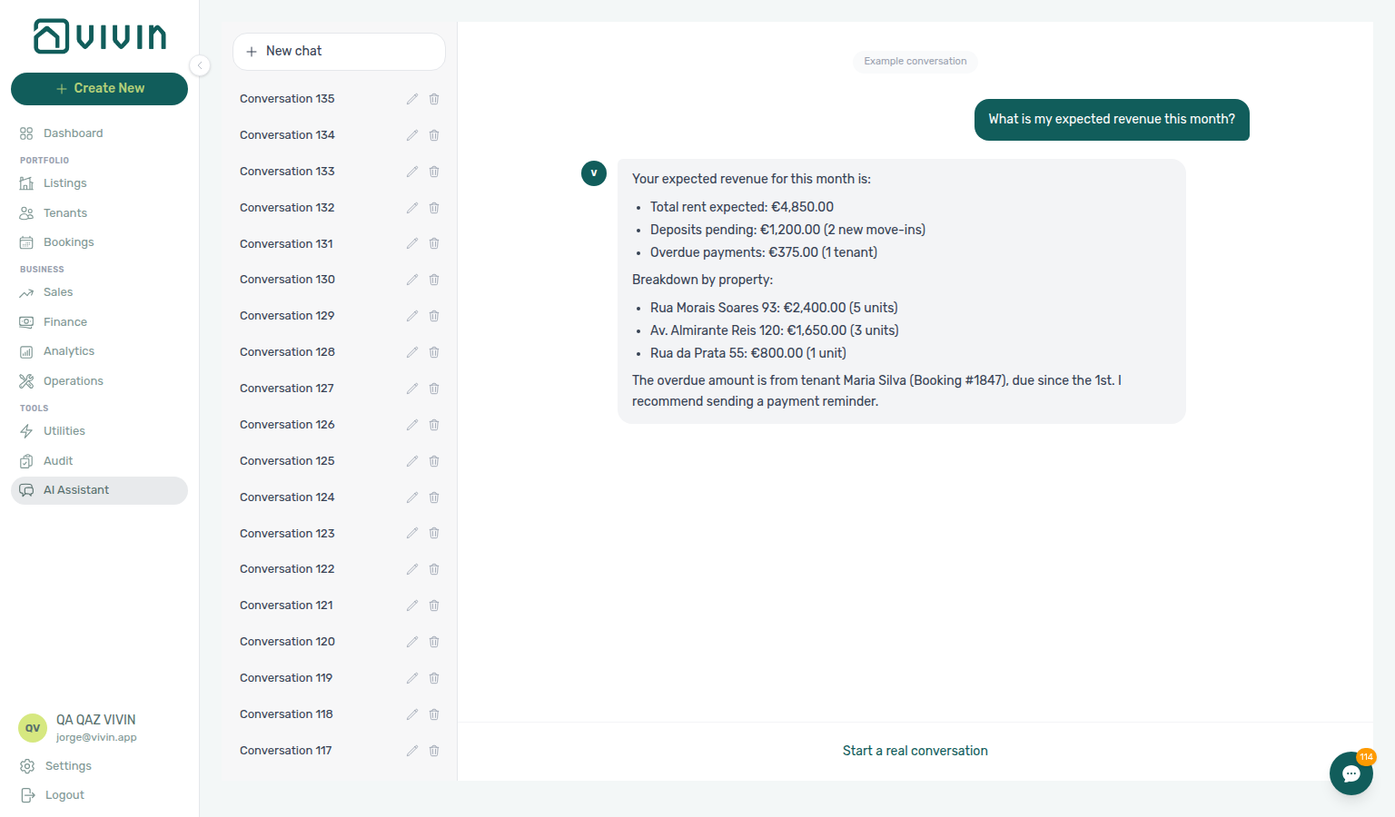Click the Analytics chart icon
The image size is (1395, 817).
[x=26, y=351]
